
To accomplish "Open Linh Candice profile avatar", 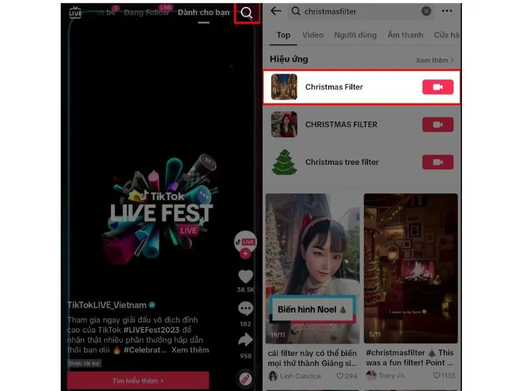I will pyautogui.click(x=273, y=376).
